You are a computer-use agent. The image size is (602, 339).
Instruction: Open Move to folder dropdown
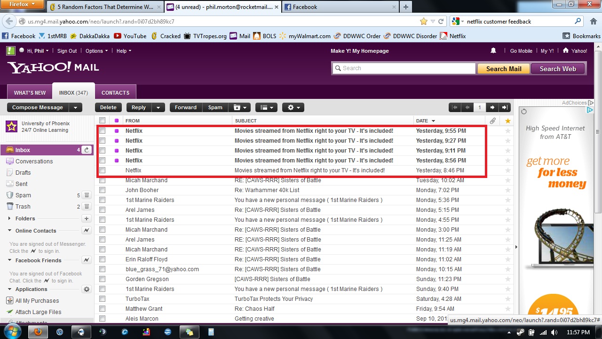(x=239, y=107)
